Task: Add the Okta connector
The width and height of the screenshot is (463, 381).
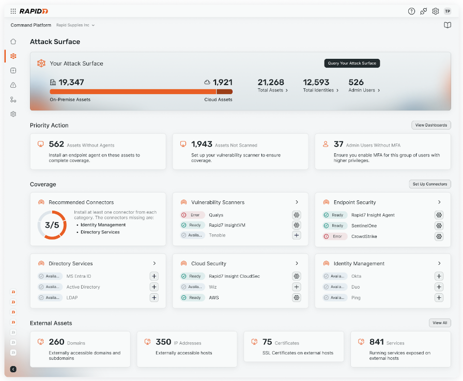Action: 439,276
